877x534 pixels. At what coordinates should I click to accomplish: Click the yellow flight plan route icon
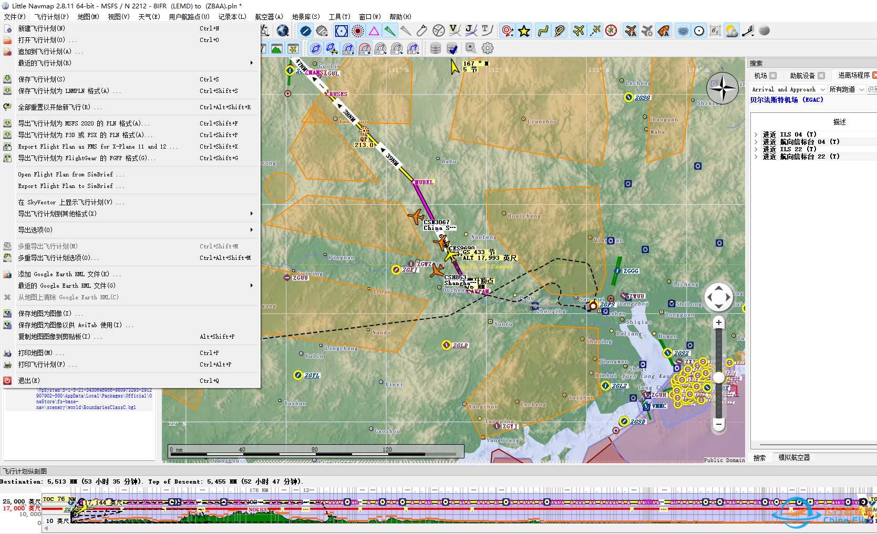tap(543, 30)
